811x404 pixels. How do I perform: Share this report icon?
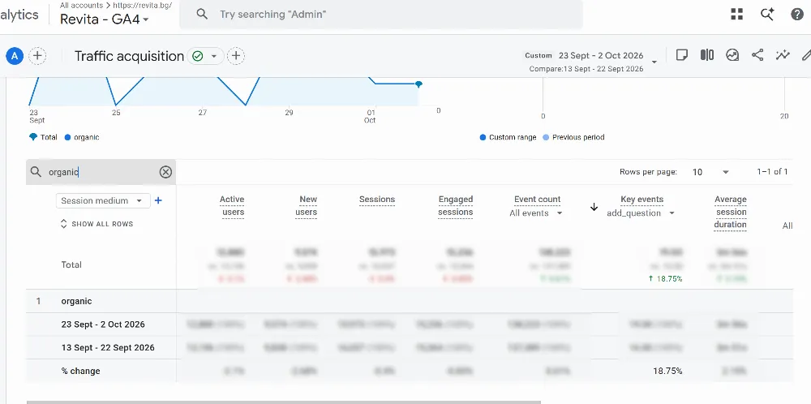(x=757, y=55)
